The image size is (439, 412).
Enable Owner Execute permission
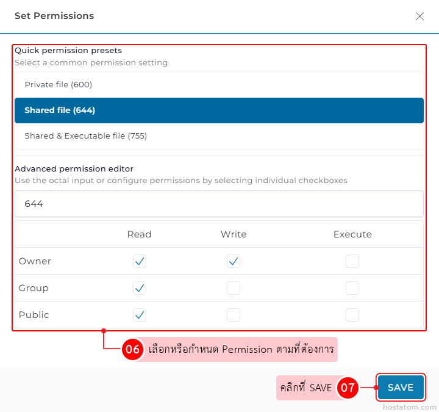click(x=352, y=261)
